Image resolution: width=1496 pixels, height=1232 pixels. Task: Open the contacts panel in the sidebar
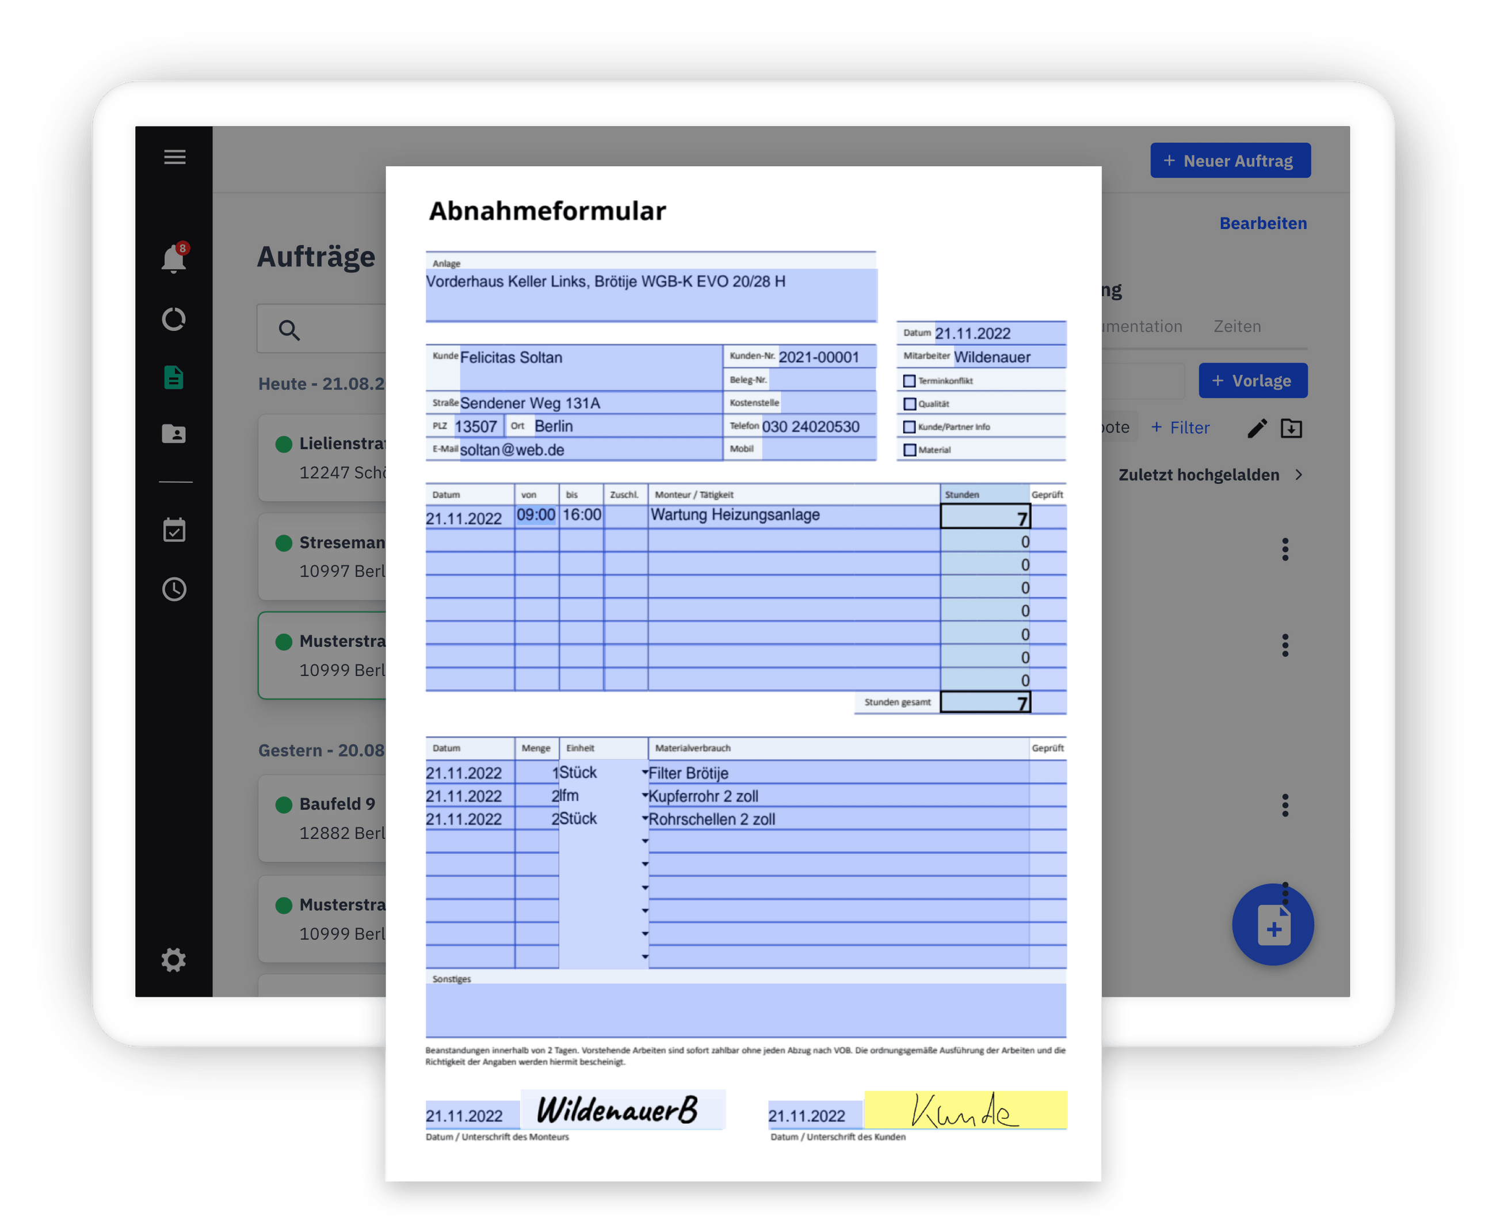pyautogui.click(x=174, y=434)
